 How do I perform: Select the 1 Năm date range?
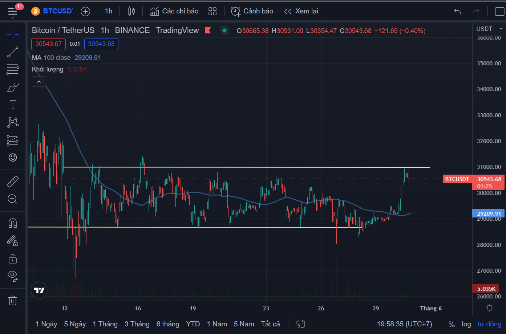pos(217,324)
